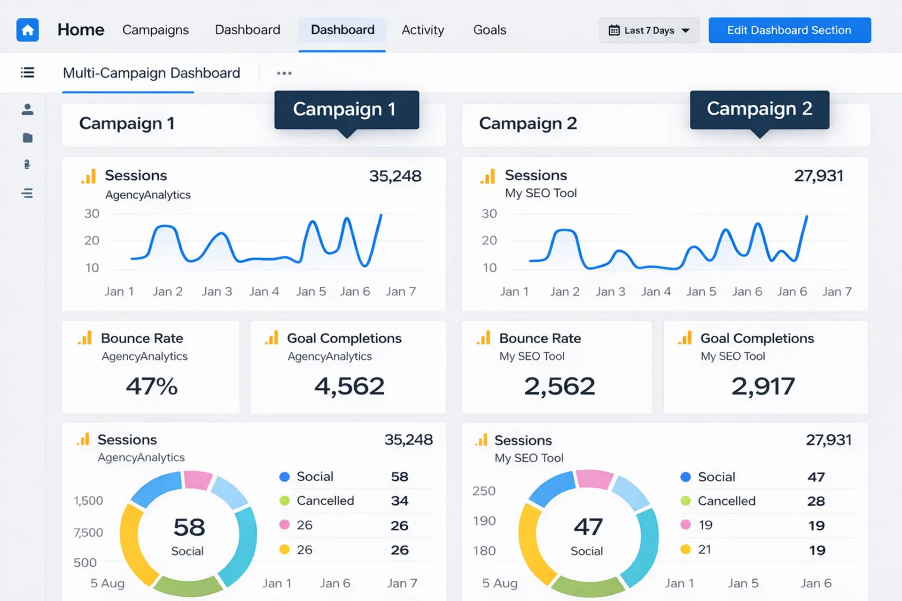Select the user profile sidebar icon
Screen dimensions: 902x601
27,109
